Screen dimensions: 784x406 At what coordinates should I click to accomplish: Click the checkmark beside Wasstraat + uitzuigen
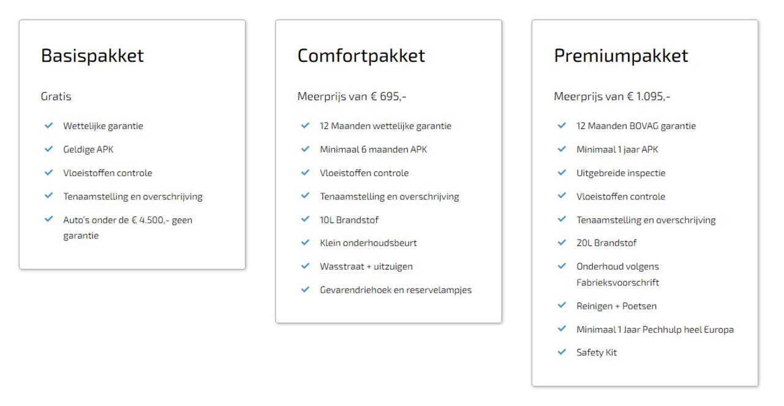[x=306, y=266]
